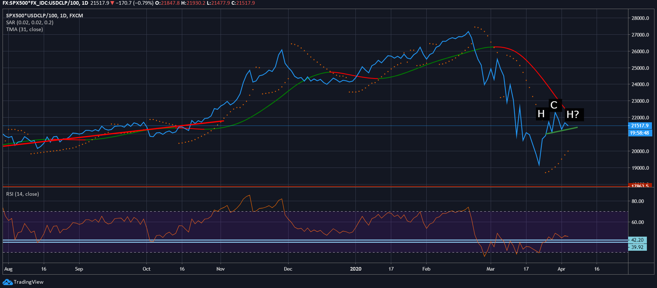
Task: Click the short green neckline trendline near April
Action: tap(562, 130)
